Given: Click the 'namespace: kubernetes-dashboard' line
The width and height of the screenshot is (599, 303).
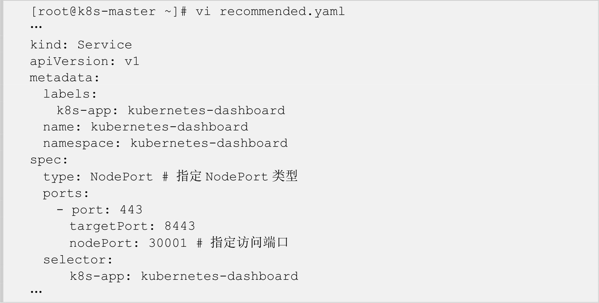Looking at the screenshot, I should click(165, 143).
